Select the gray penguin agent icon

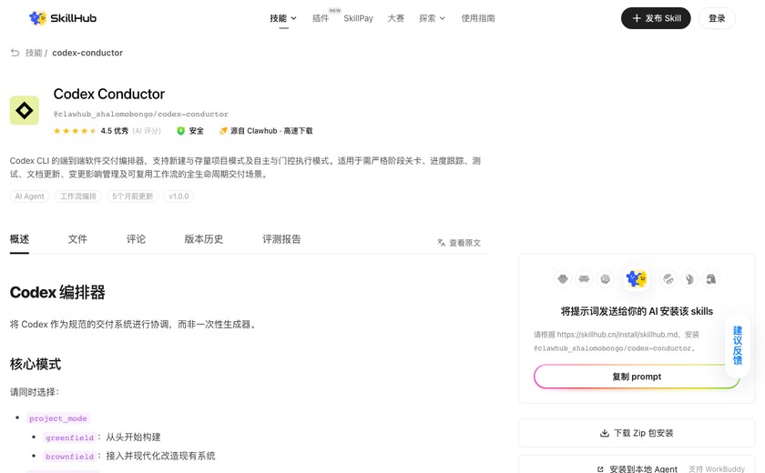(x=711, y=279)
